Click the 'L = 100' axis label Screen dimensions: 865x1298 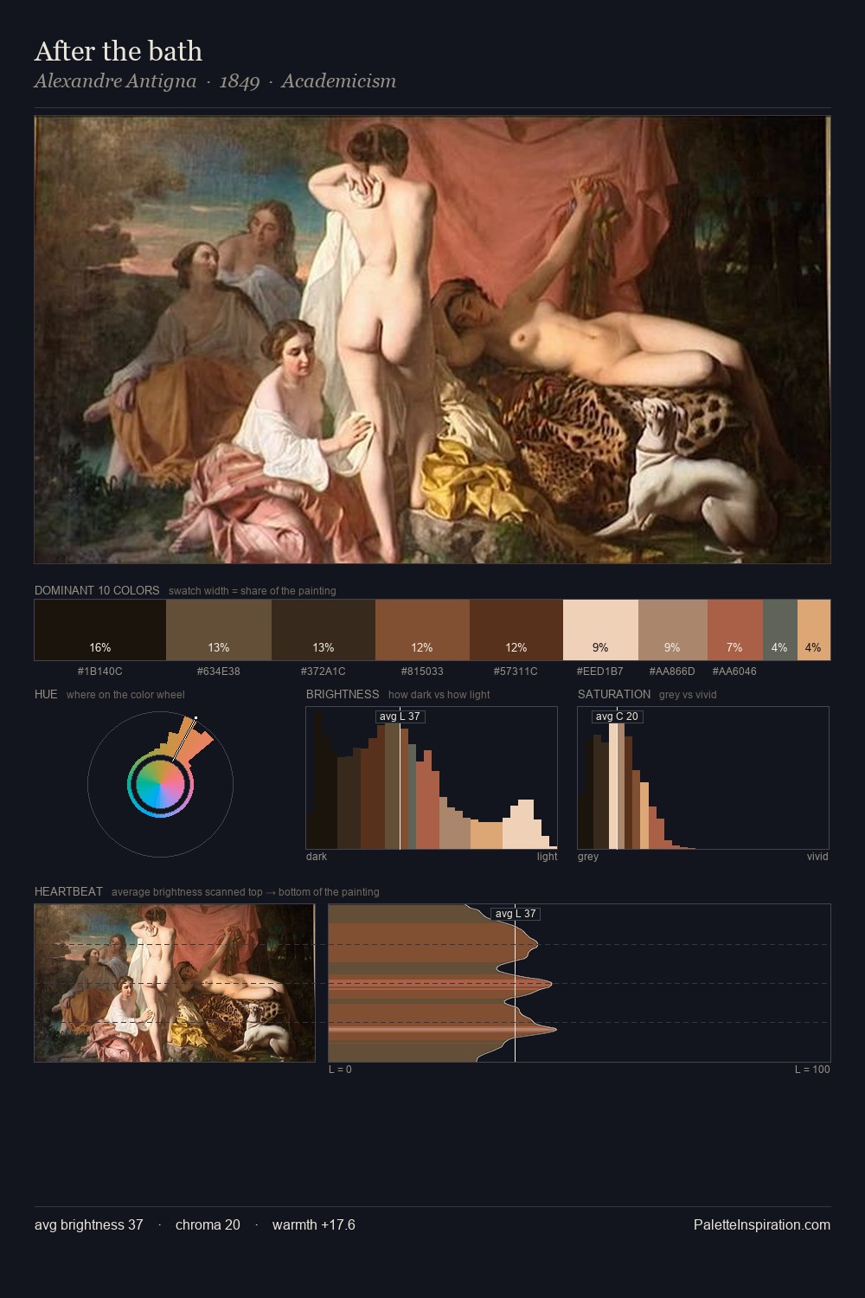tap(812, 1070)
